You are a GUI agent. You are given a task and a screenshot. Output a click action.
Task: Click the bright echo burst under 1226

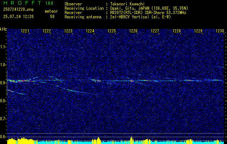point(132,81)
